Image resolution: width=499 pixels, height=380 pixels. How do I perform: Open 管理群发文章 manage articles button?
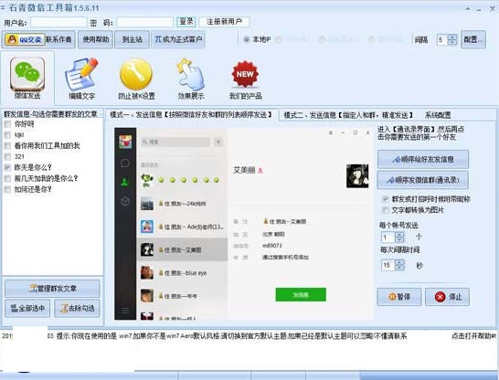coord(52,289)
